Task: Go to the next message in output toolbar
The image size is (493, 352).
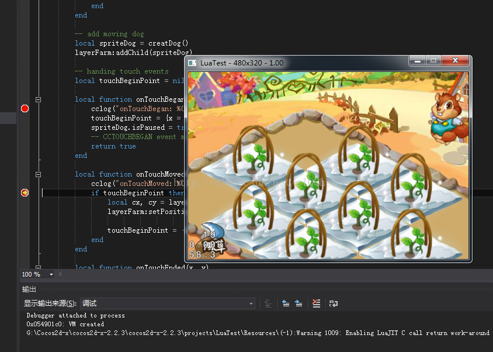Action: (298, 303)
